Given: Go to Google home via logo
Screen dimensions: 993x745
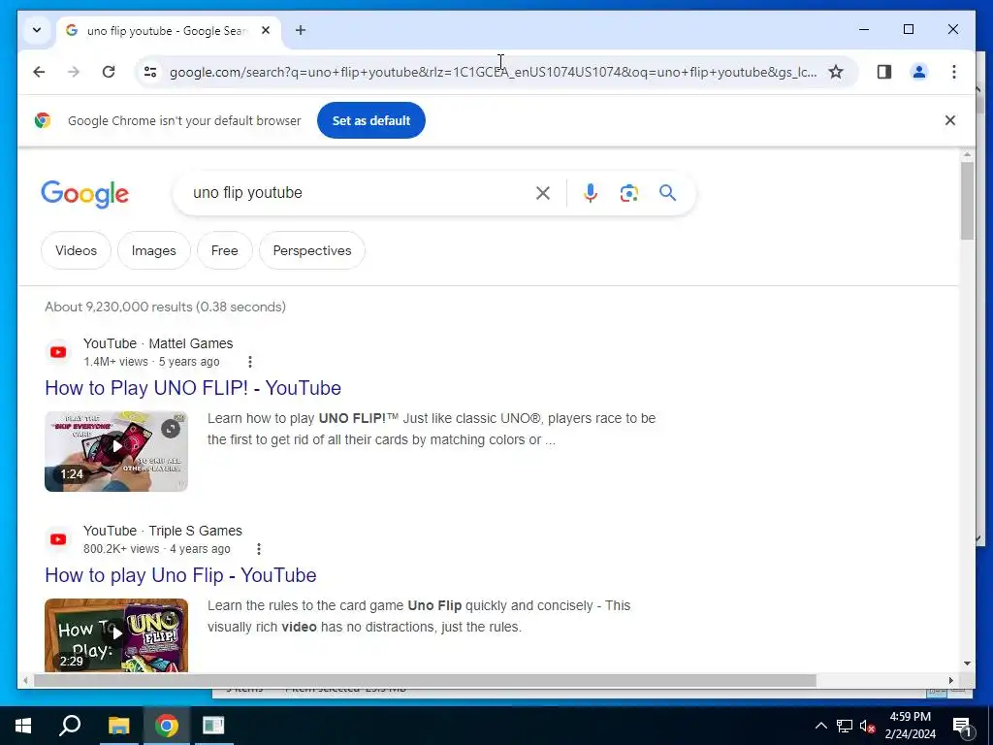Looking at the screenshot, I should coord(85,194).
